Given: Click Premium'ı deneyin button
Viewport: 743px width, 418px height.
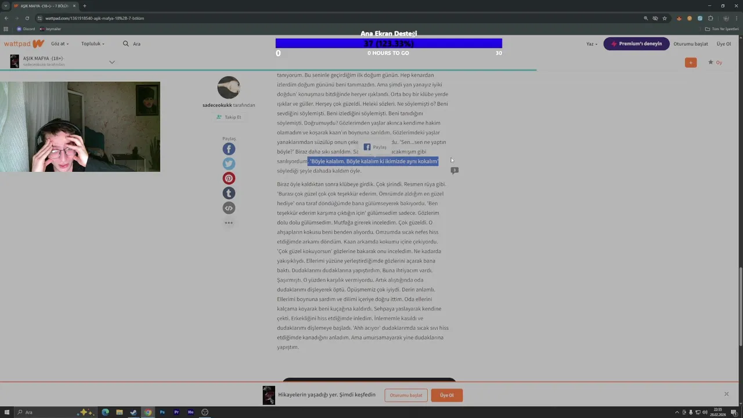Looking at the screenshot, I should pos(636,44).
